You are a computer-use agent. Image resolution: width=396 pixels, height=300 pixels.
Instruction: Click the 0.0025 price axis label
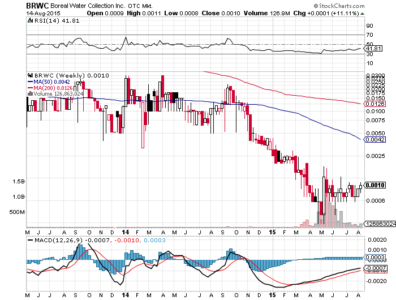(376, 156)
